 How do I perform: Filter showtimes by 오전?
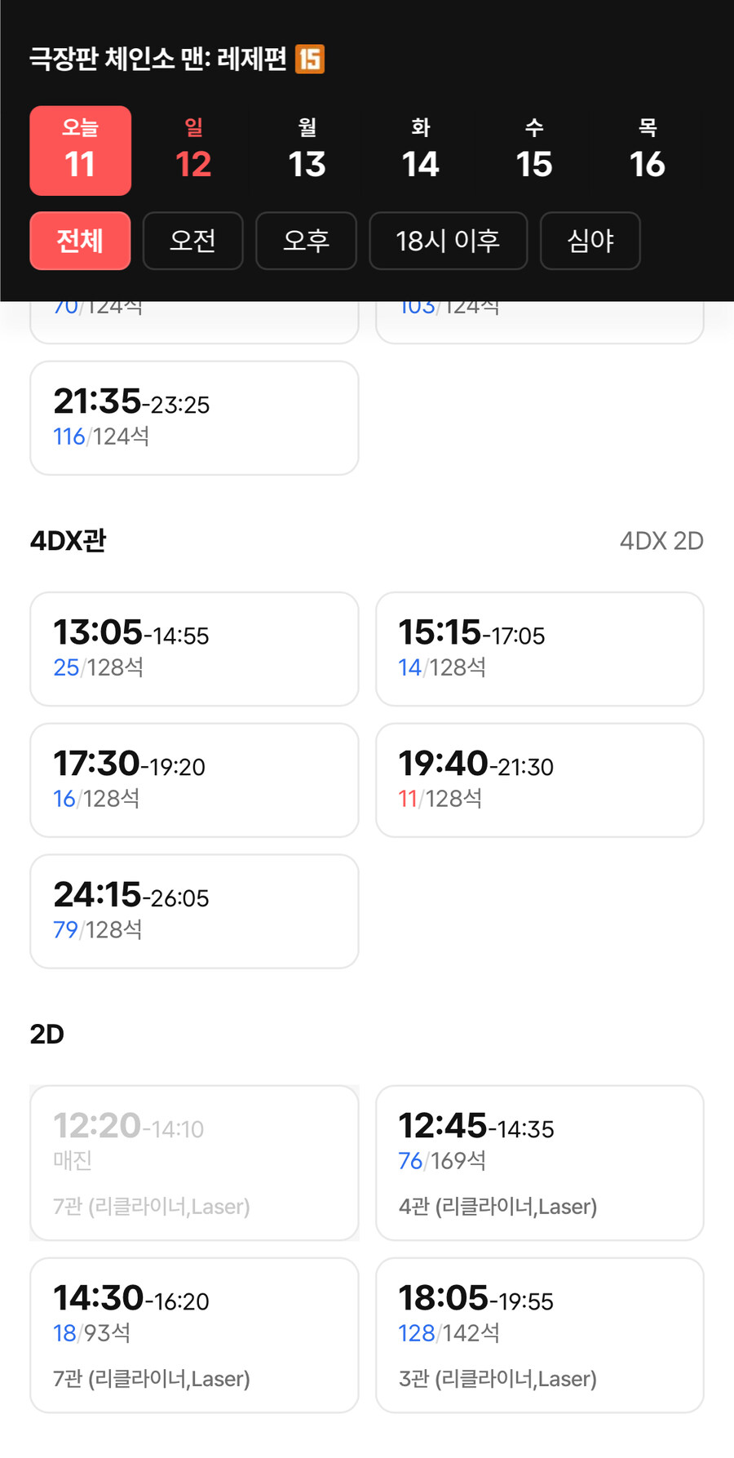tap(192, 241)
